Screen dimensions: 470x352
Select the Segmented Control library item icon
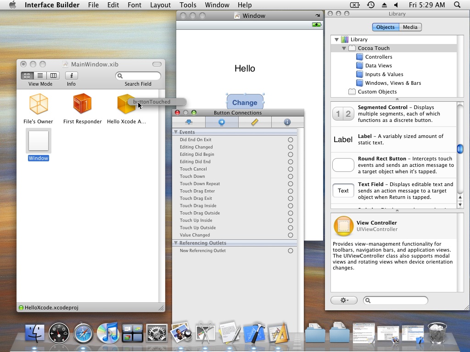343,114
